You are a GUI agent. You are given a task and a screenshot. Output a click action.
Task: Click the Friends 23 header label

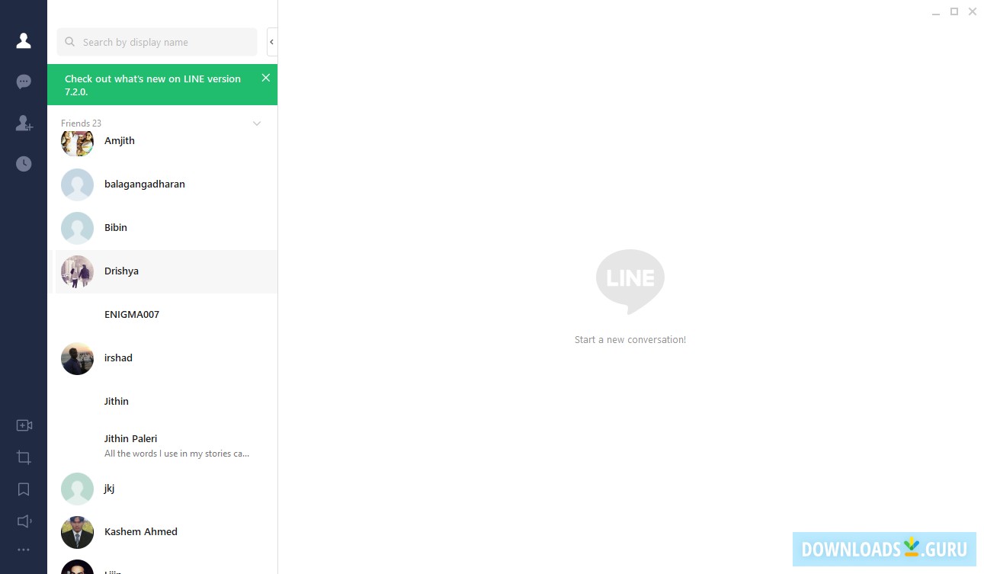pos(81,123)
